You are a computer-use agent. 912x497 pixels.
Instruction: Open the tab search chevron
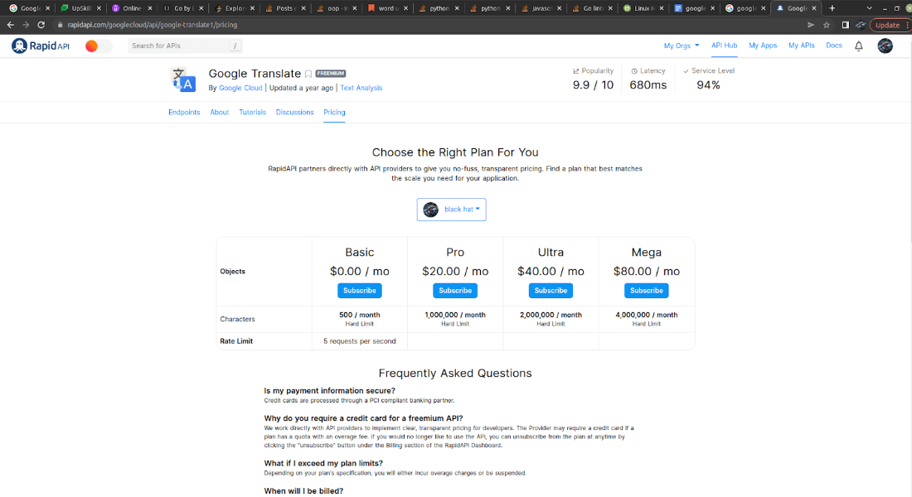(869, 8)
